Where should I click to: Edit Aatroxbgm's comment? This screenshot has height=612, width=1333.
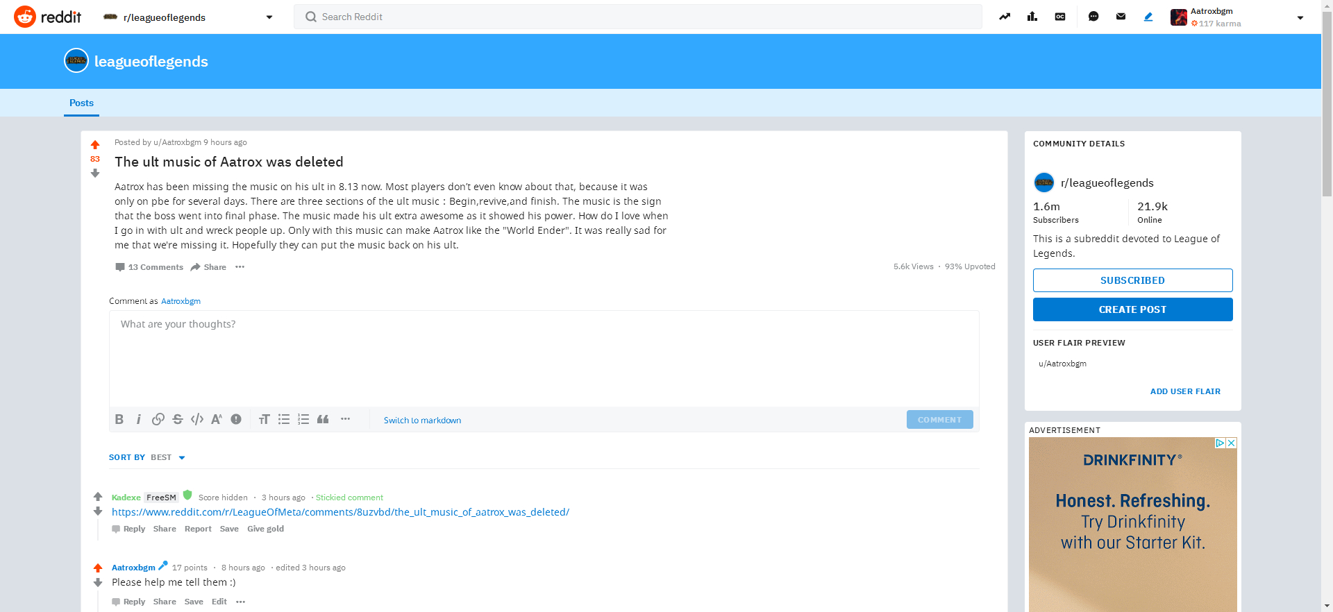click(x=219, y=602)
